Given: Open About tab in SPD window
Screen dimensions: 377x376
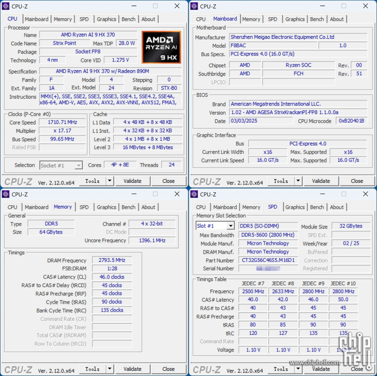Looking at the screenshot, I should pyautogui.click(x=337, y=207).
